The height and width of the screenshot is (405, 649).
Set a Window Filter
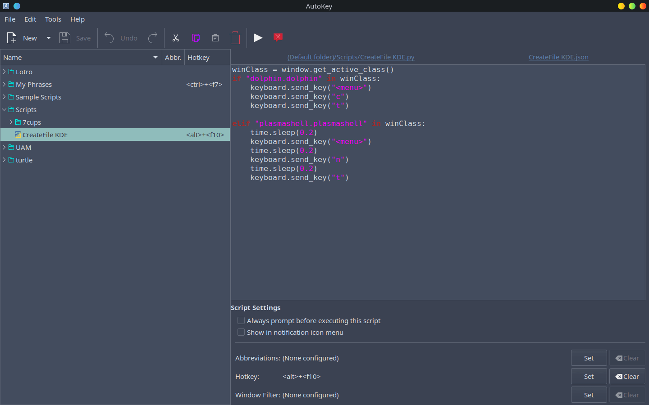[x=589, y=395]
